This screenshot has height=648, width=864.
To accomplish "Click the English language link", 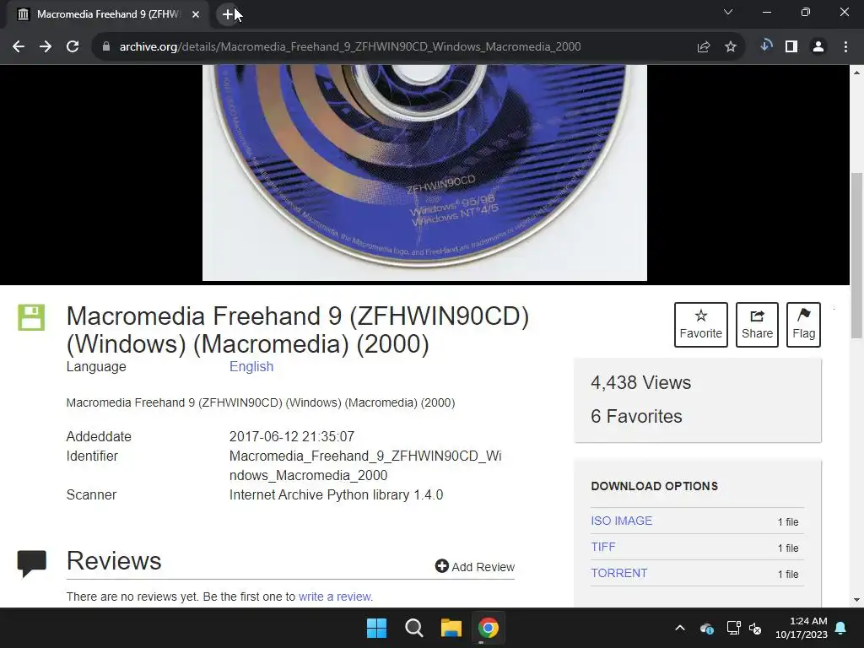I will [x=251, y=366].
